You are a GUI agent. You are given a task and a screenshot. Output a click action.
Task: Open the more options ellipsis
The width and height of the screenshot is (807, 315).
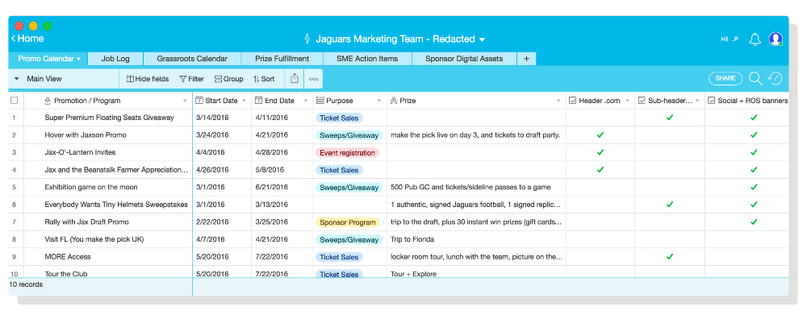click(x=313, y=79)
